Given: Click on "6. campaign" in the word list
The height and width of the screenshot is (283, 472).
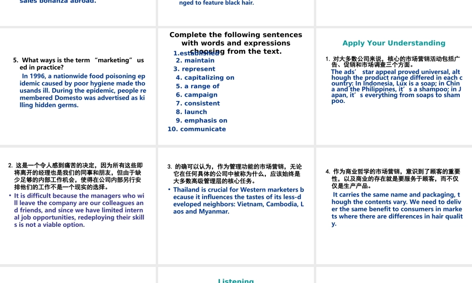Looking at the screenshot, I should click(196, 95).
